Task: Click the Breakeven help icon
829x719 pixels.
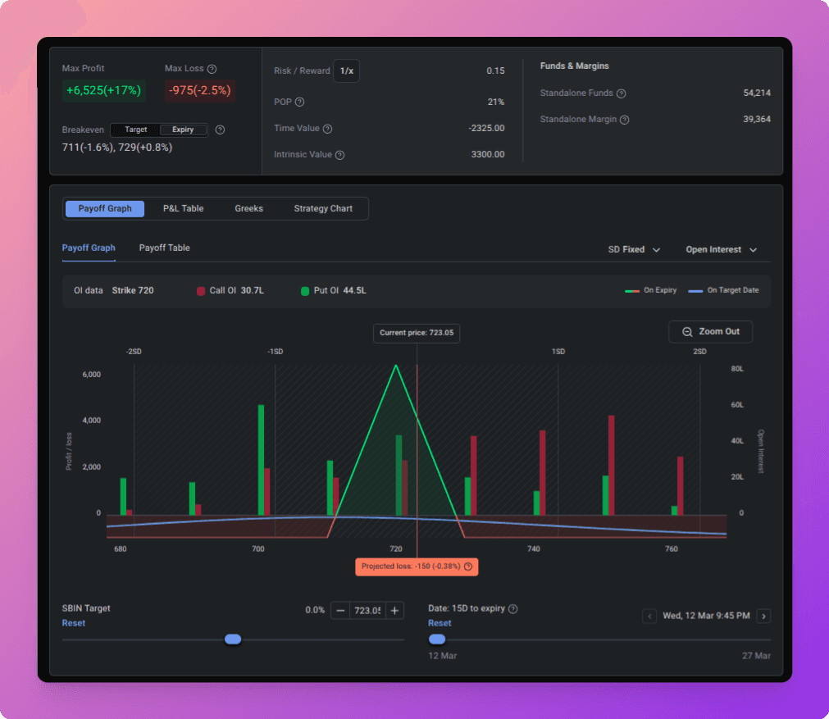Action: (x=221, y=130)
